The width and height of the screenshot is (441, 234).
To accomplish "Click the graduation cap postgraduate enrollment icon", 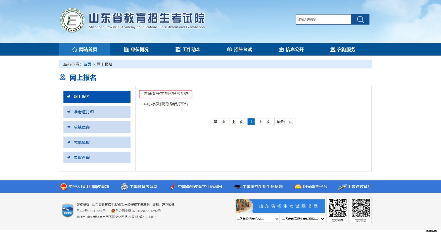I will pos(237,187).
